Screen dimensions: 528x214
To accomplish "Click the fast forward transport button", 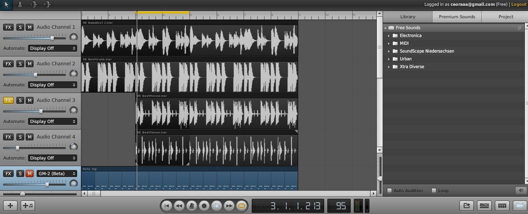I will tap(229, 206).
